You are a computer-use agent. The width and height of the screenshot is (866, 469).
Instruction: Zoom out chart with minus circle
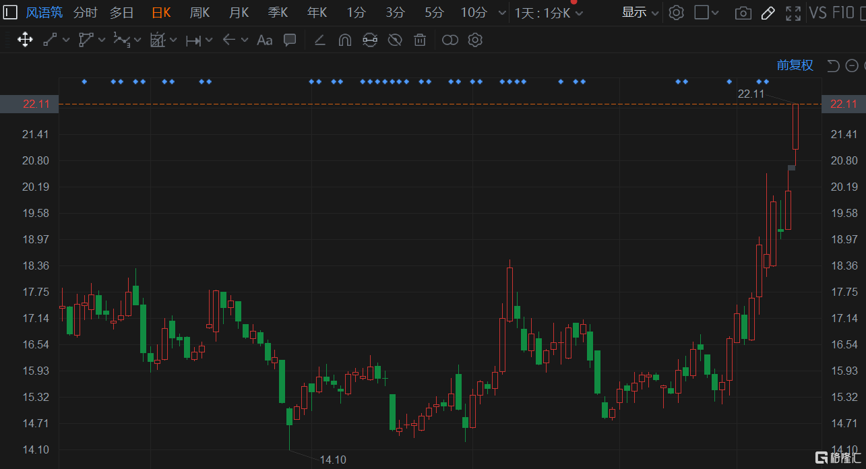pos(852,65)
